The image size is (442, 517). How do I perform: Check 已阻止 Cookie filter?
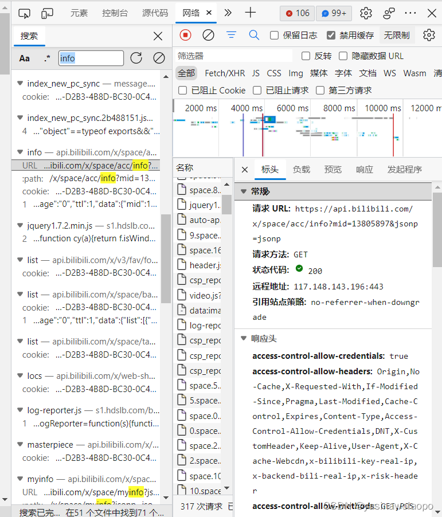[182, 91]
